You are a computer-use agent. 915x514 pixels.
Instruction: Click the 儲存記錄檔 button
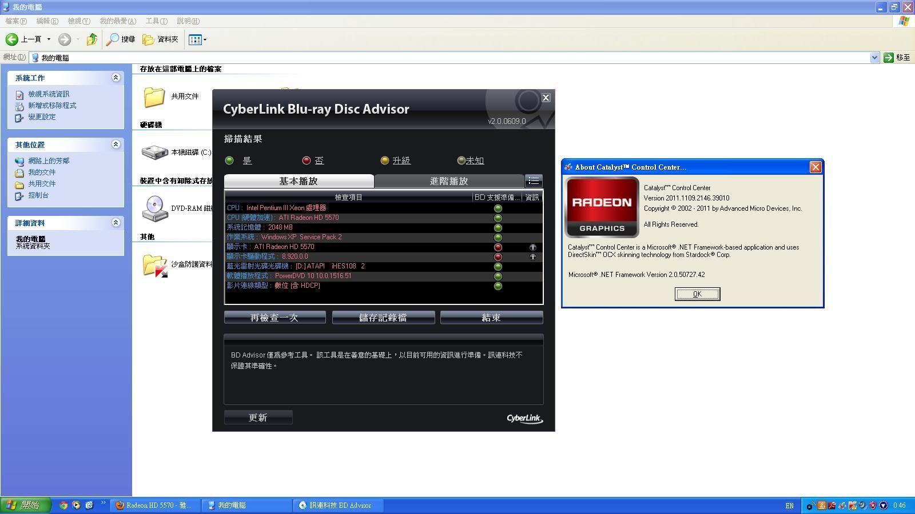point(383,318)
